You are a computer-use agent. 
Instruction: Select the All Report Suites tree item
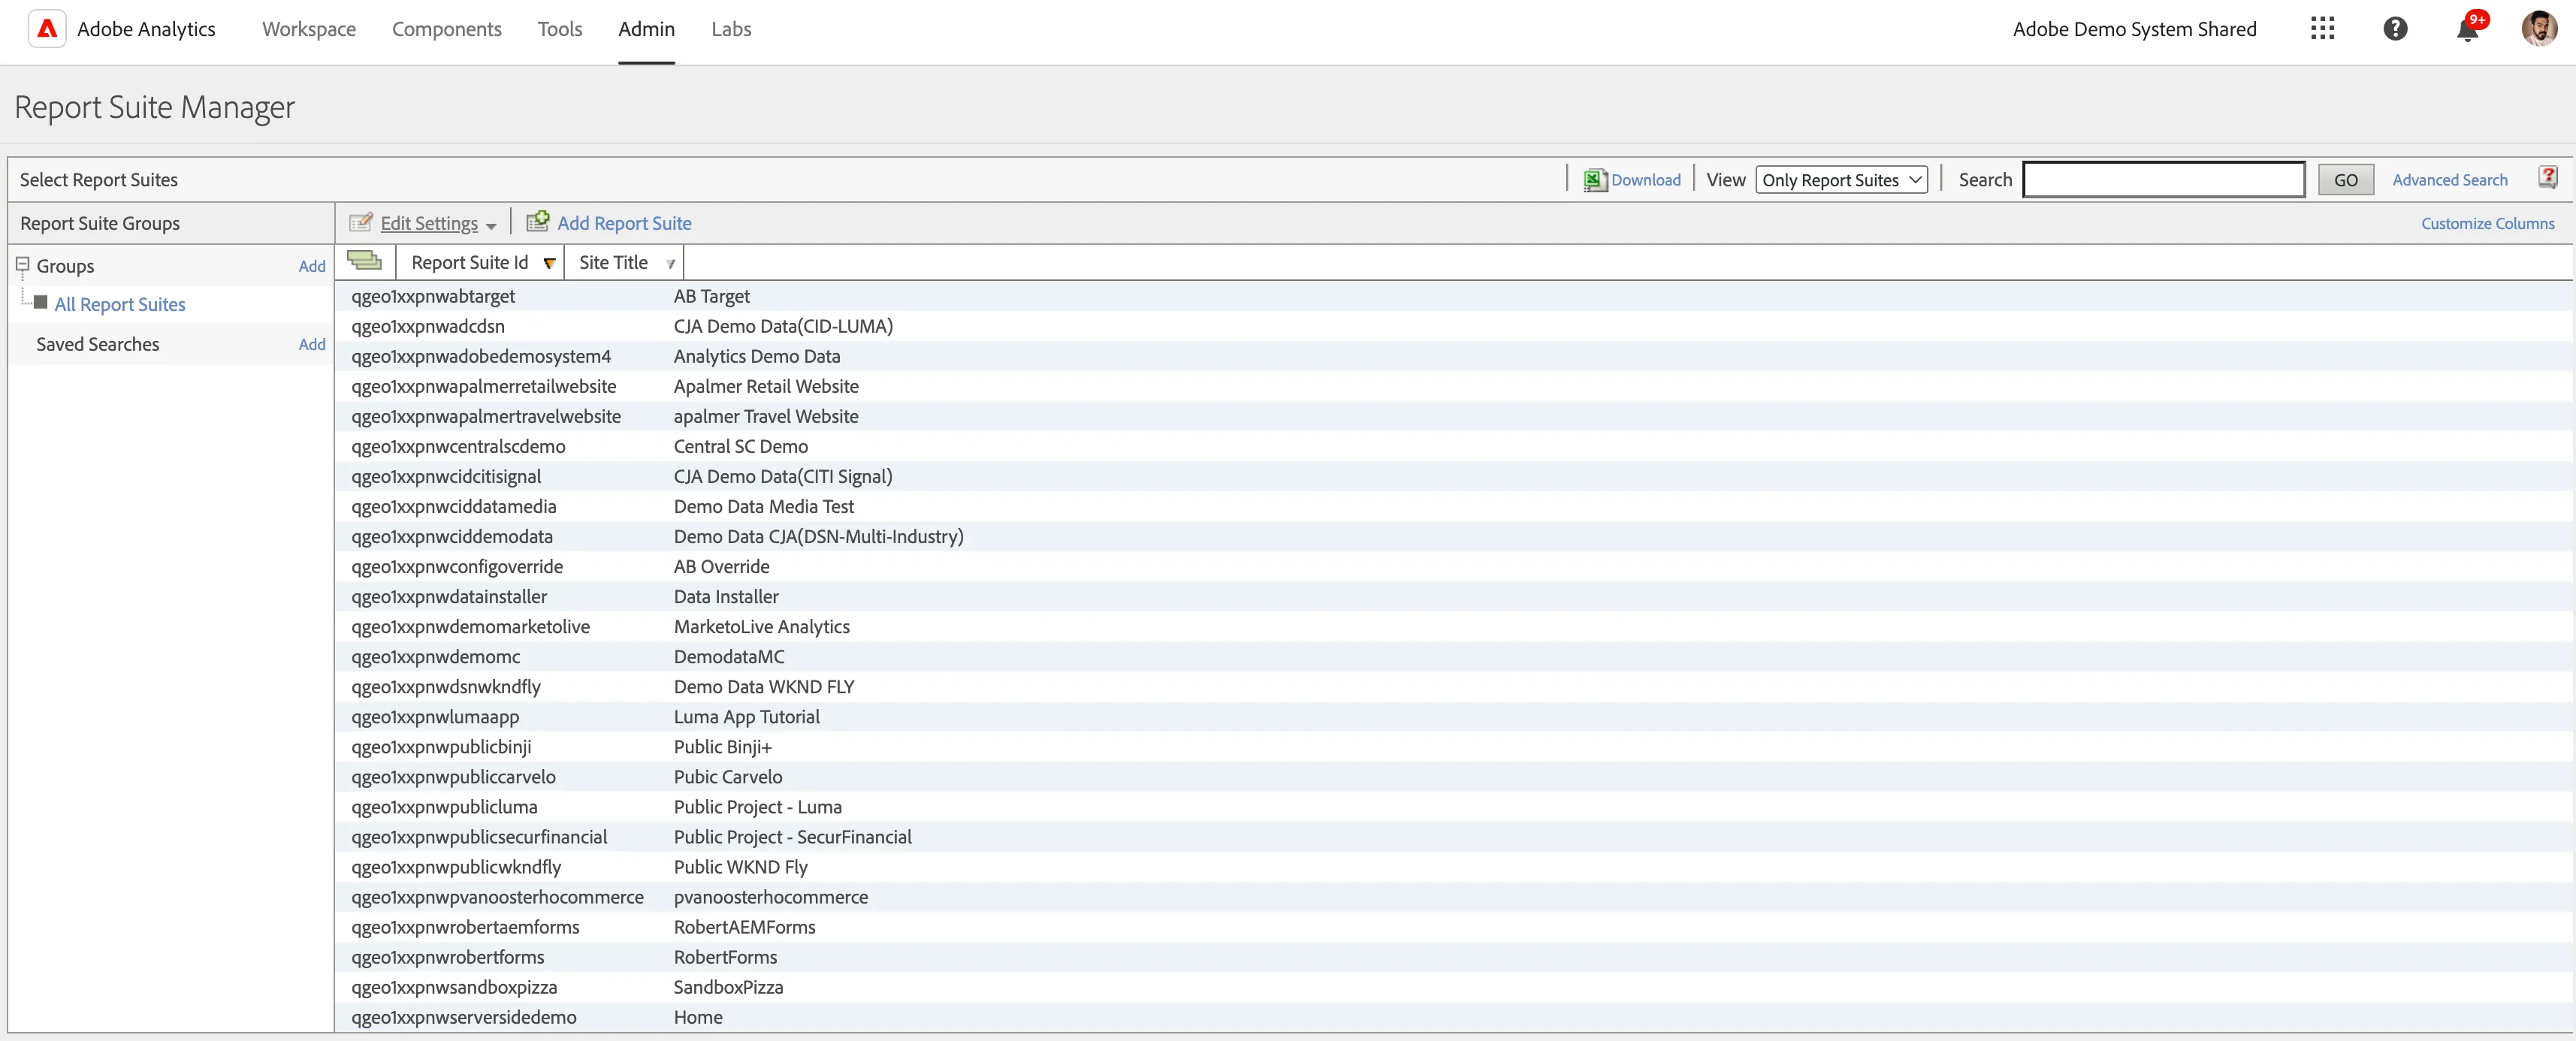(120, 304)
